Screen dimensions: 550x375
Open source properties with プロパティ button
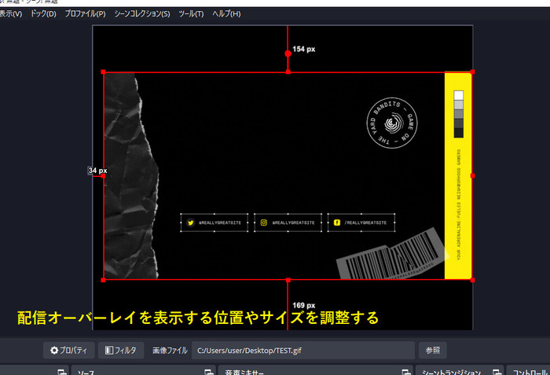pyautogui.click(x=69, y=350)
